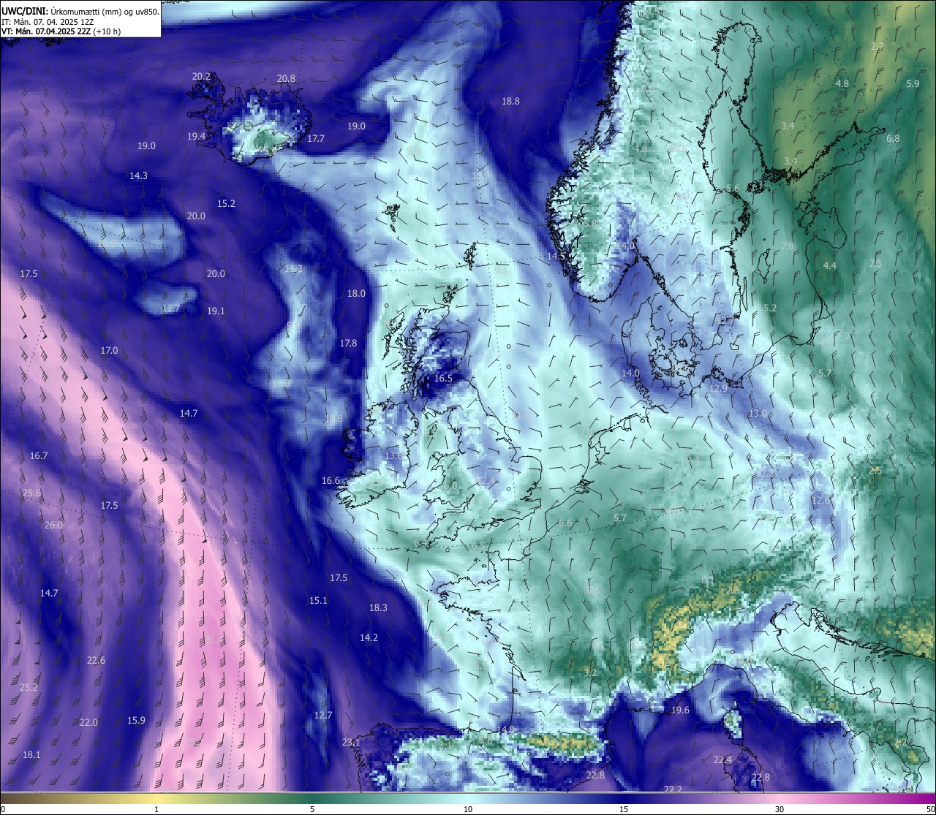Click the 6.8 value label

[x=893, y=139]
